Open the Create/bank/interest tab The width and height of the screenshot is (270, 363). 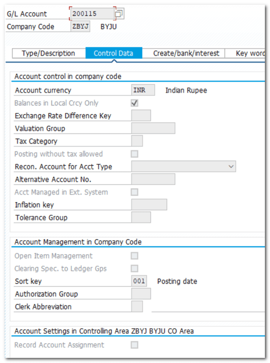[x=186, y=53]
